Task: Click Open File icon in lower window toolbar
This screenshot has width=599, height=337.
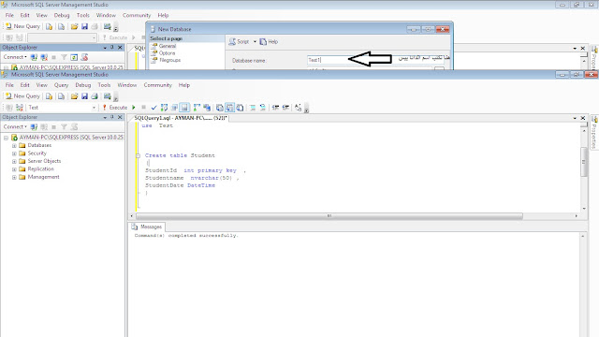Action: pyautogui.click(x=74, y=96)
